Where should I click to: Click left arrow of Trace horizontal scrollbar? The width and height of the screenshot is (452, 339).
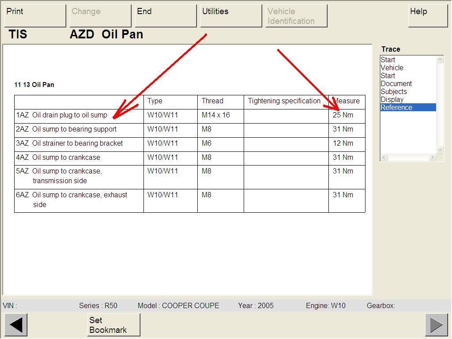click(x=384, y=158)
